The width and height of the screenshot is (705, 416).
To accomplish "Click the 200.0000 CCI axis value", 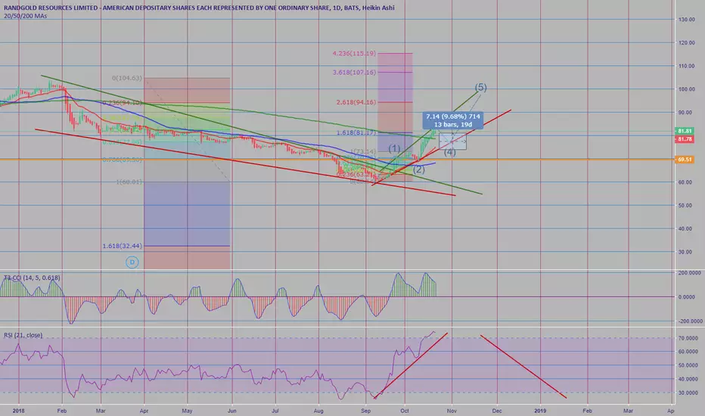I will [x=690, y=273].
